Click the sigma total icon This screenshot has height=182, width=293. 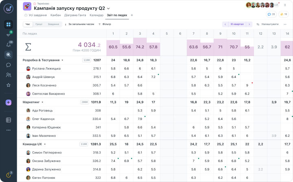point(28,47)
